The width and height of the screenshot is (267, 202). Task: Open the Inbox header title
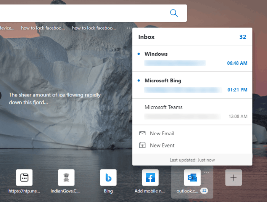click(146, 37)
